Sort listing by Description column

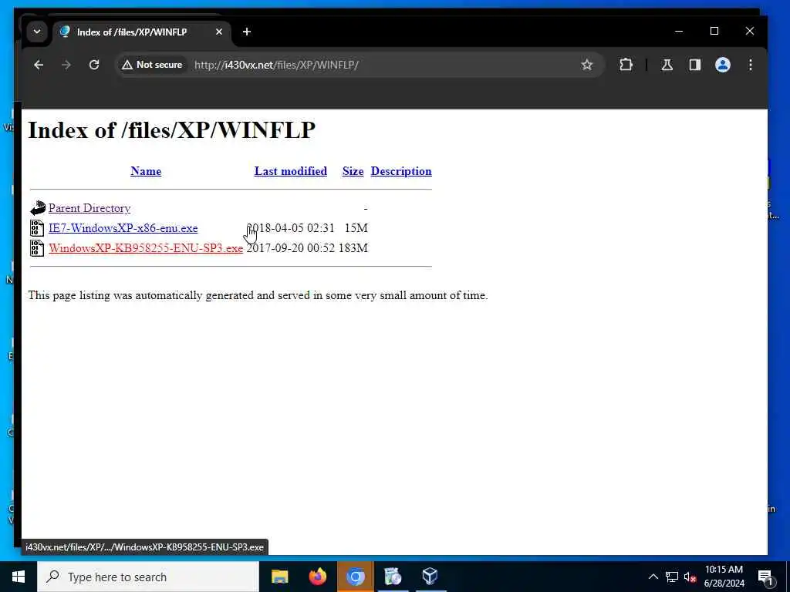point(401,171)
